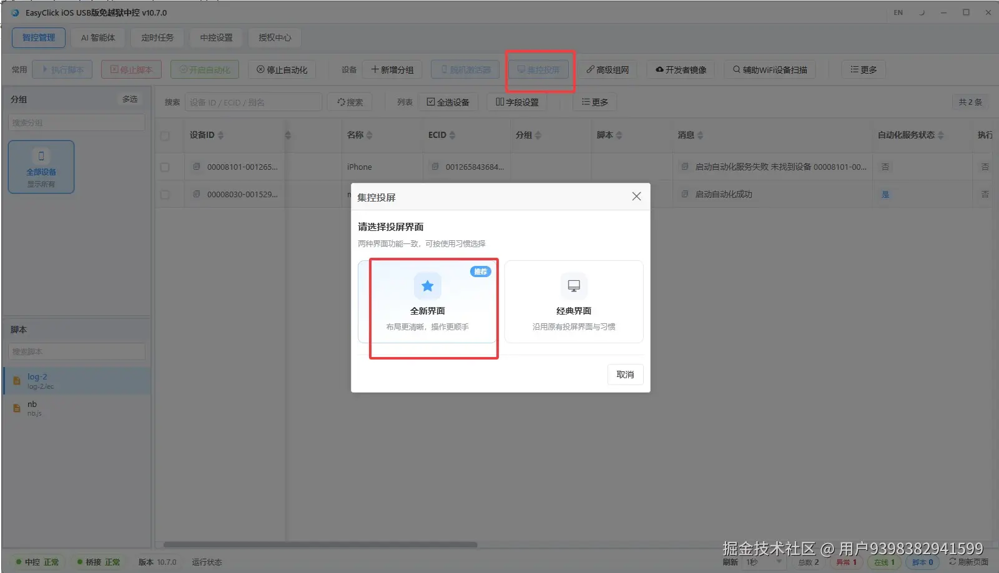Copy icon beside 启动自动化成功 message

pos(685,194)
